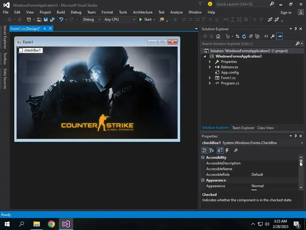Open the File menu
306x230 pixels.
pos(6,12)
